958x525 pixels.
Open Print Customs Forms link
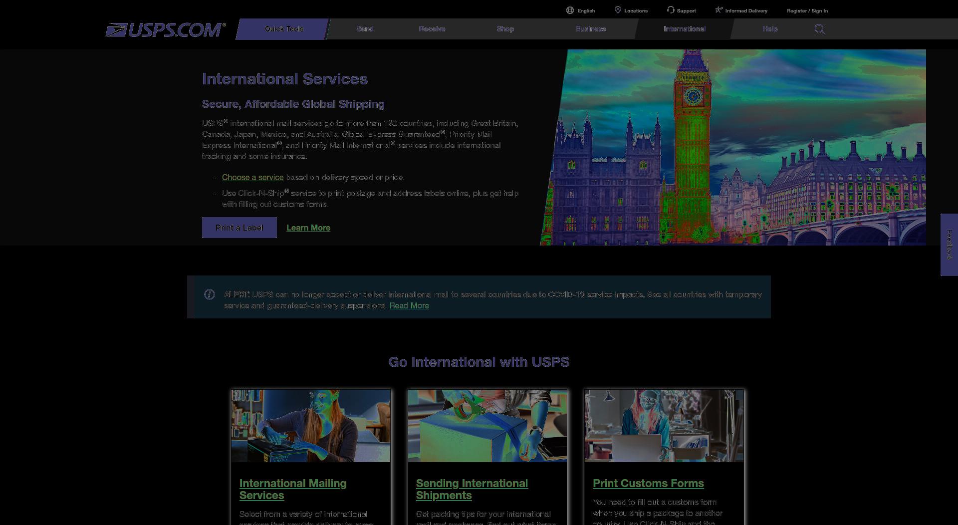coord(648,483)
